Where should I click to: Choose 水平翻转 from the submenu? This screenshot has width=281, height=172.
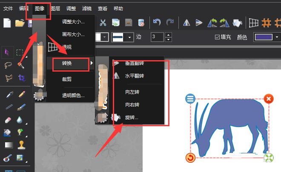point(135,76)
